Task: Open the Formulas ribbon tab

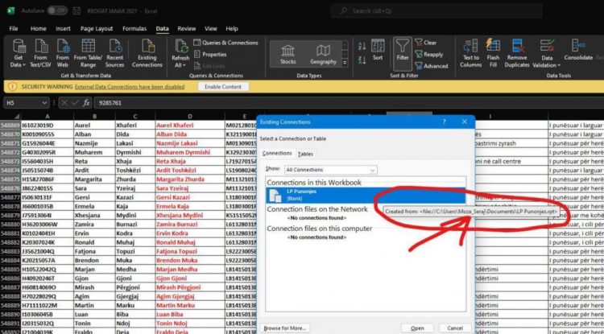Action: [x=134, y=28]
